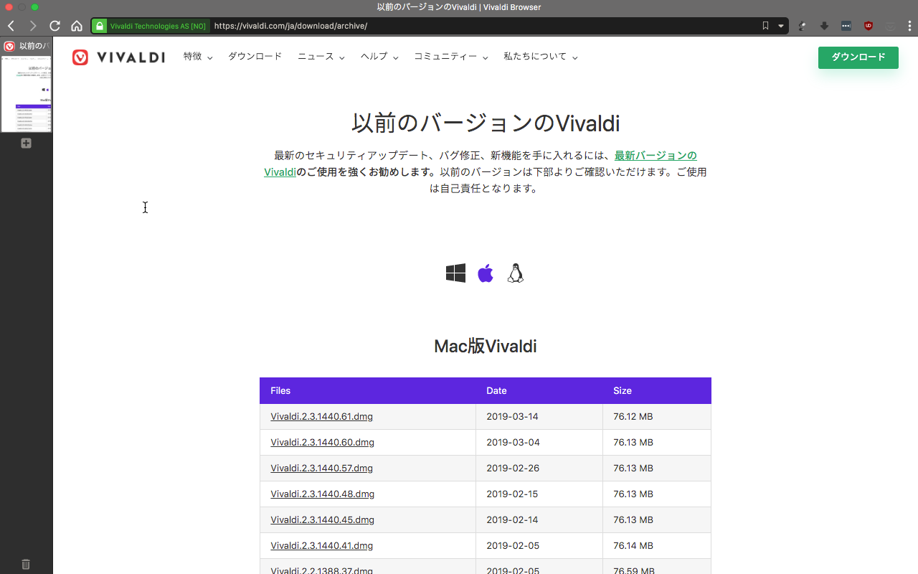Viewport: 918px width, 574px height.
Task: Click the Vivaldi logo on the site
Action: [118, 57]
